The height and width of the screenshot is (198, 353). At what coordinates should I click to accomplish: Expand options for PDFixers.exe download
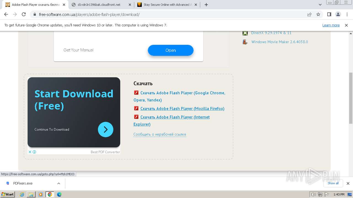tap(58, 183)
